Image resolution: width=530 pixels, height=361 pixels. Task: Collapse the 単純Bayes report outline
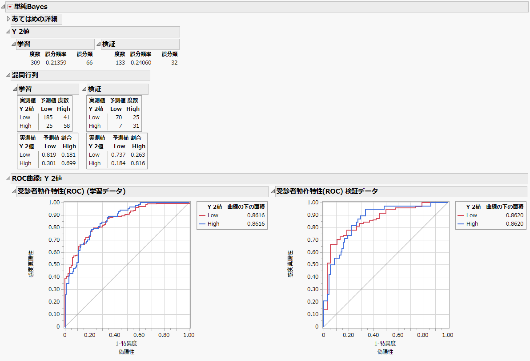coord(4,7)
